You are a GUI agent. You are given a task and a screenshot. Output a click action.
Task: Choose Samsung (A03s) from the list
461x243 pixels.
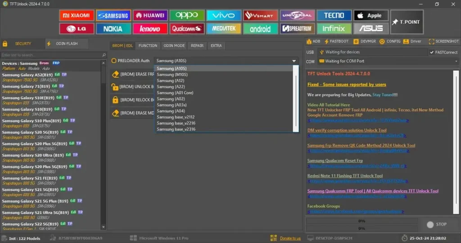[224, 105]
